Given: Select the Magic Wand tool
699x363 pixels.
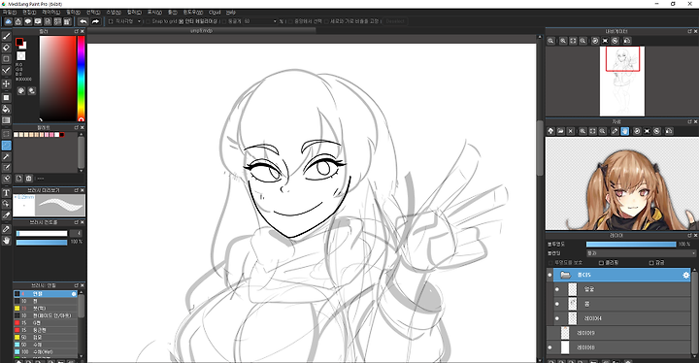Looking at the screenshot, I should (6, 156).
